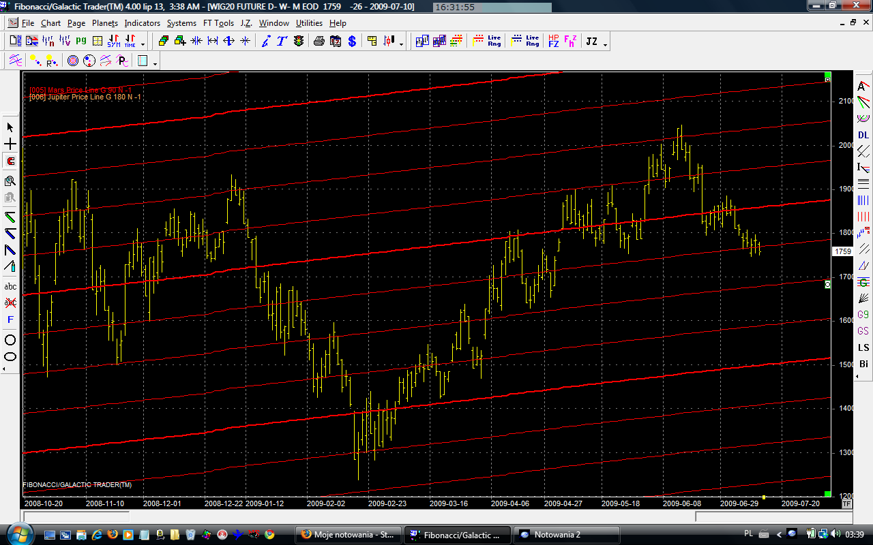Open the FT Tools menu

coord(218,23)
